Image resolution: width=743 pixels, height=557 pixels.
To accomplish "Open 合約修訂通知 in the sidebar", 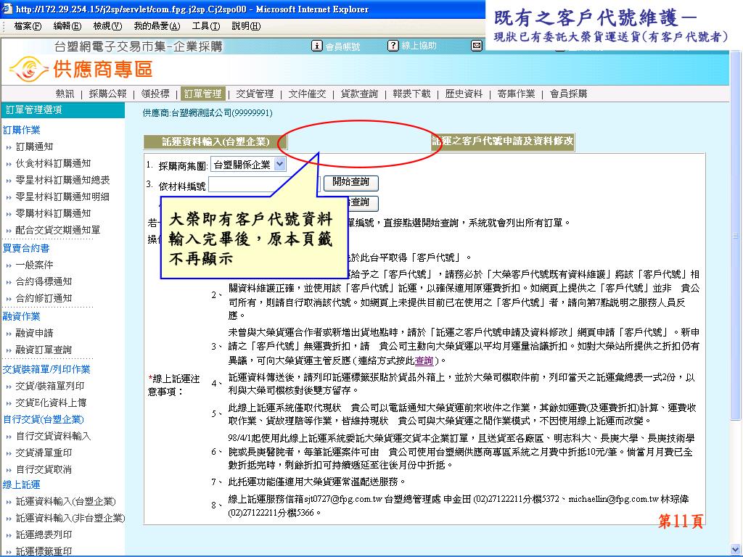I will [x=44, y=298].
